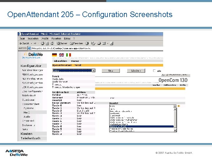Open the Extras menu
The height and width of the screenshot is (159, 212).
click(x=67, y=39)
